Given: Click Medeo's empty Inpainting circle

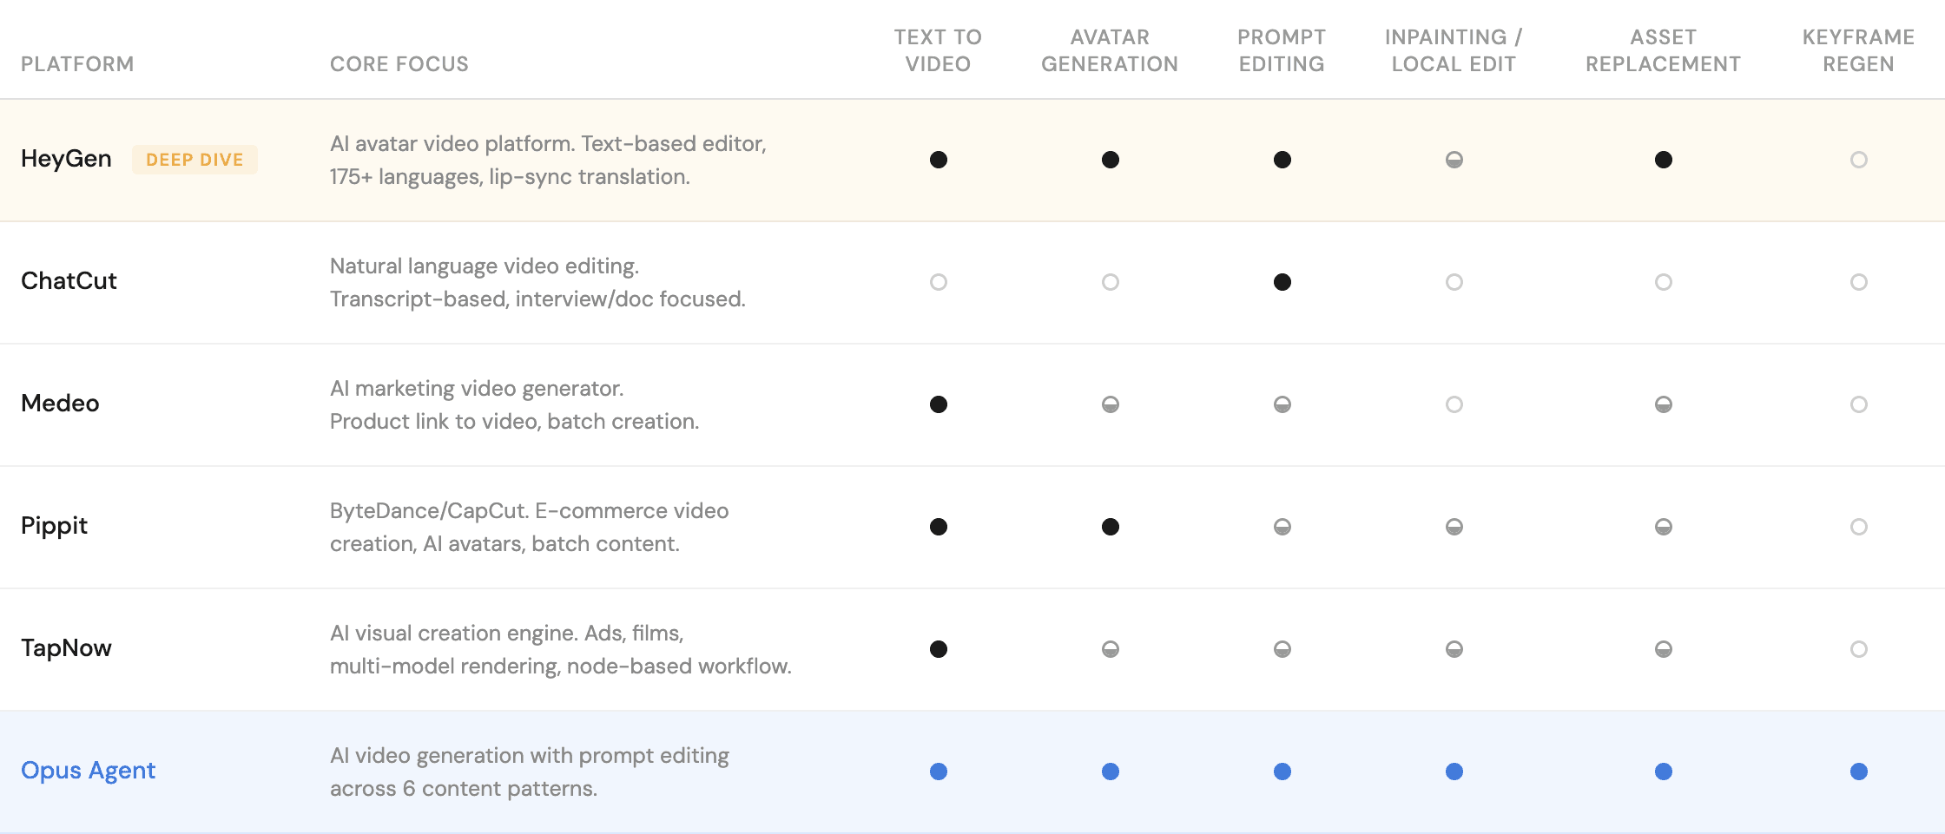Looking at the screenshot, I should [1454, 404].
